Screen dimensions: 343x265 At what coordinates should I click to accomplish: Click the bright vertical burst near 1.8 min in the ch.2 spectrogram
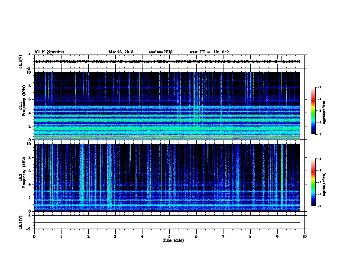click(82, 178)
